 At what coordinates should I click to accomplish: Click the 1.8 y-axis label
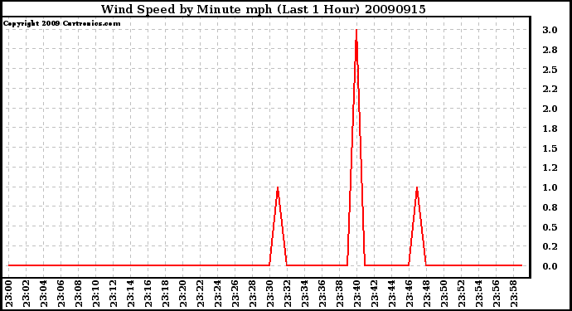coord(550,128)
